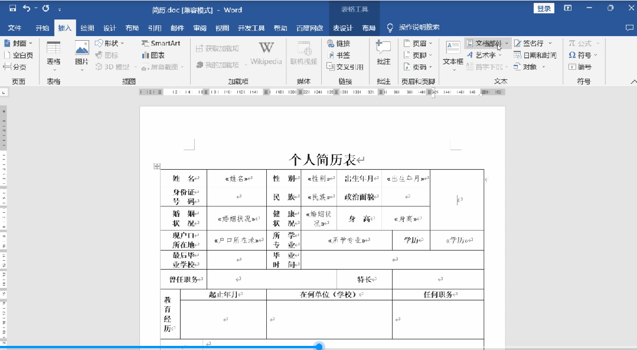Switch to the View (视图) tab

222,28
